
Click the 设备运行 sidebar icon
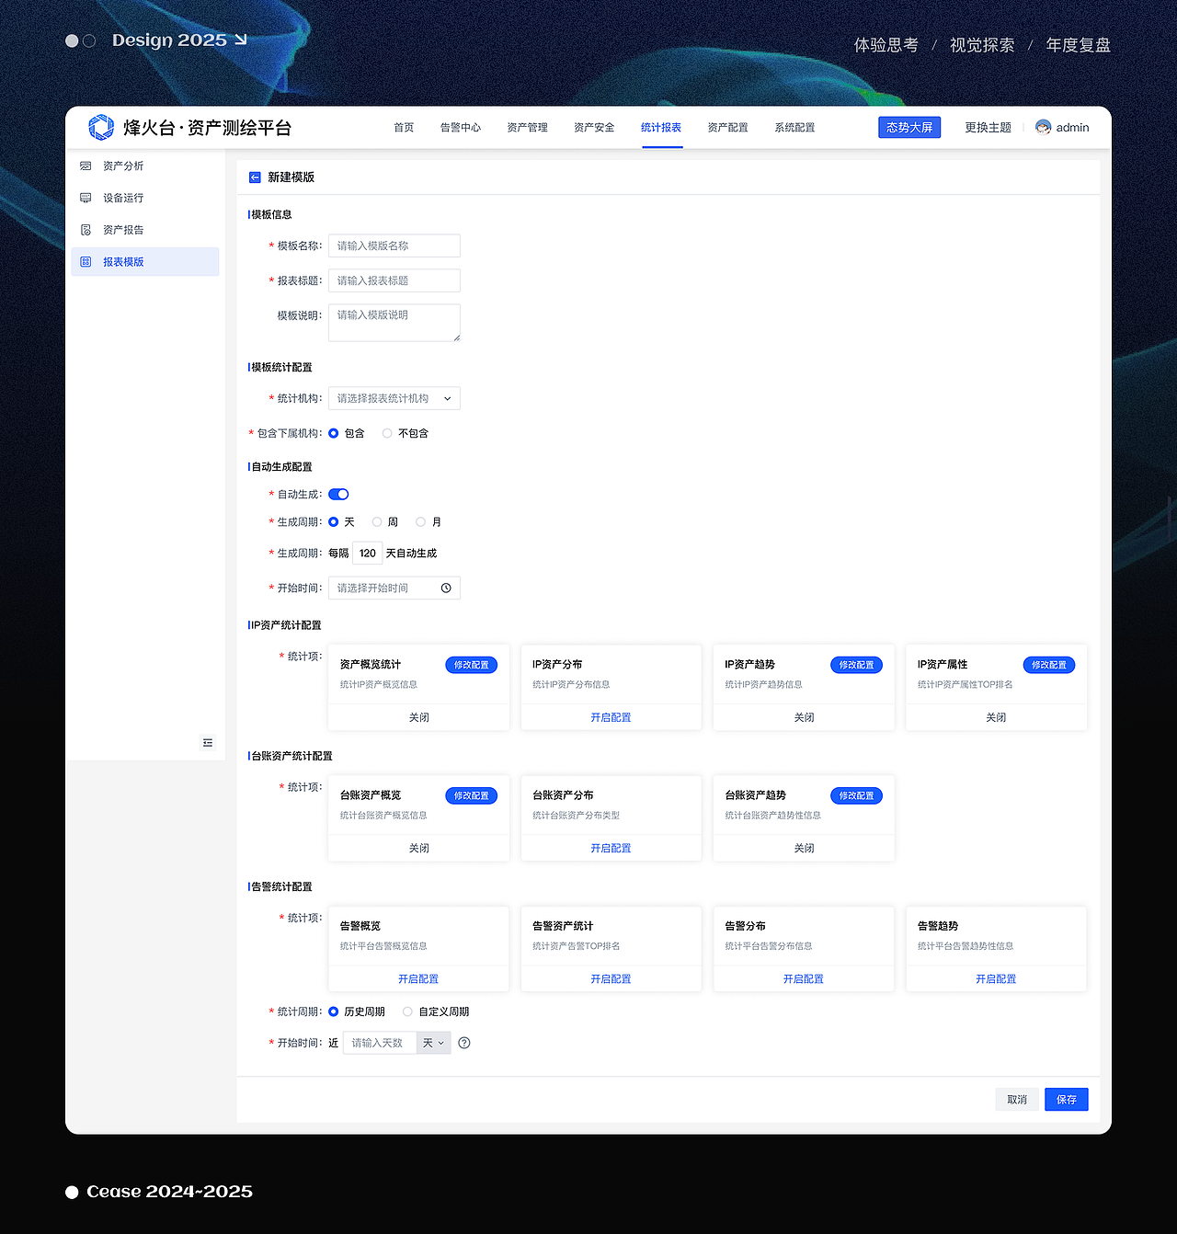click(x=86, y=198)
